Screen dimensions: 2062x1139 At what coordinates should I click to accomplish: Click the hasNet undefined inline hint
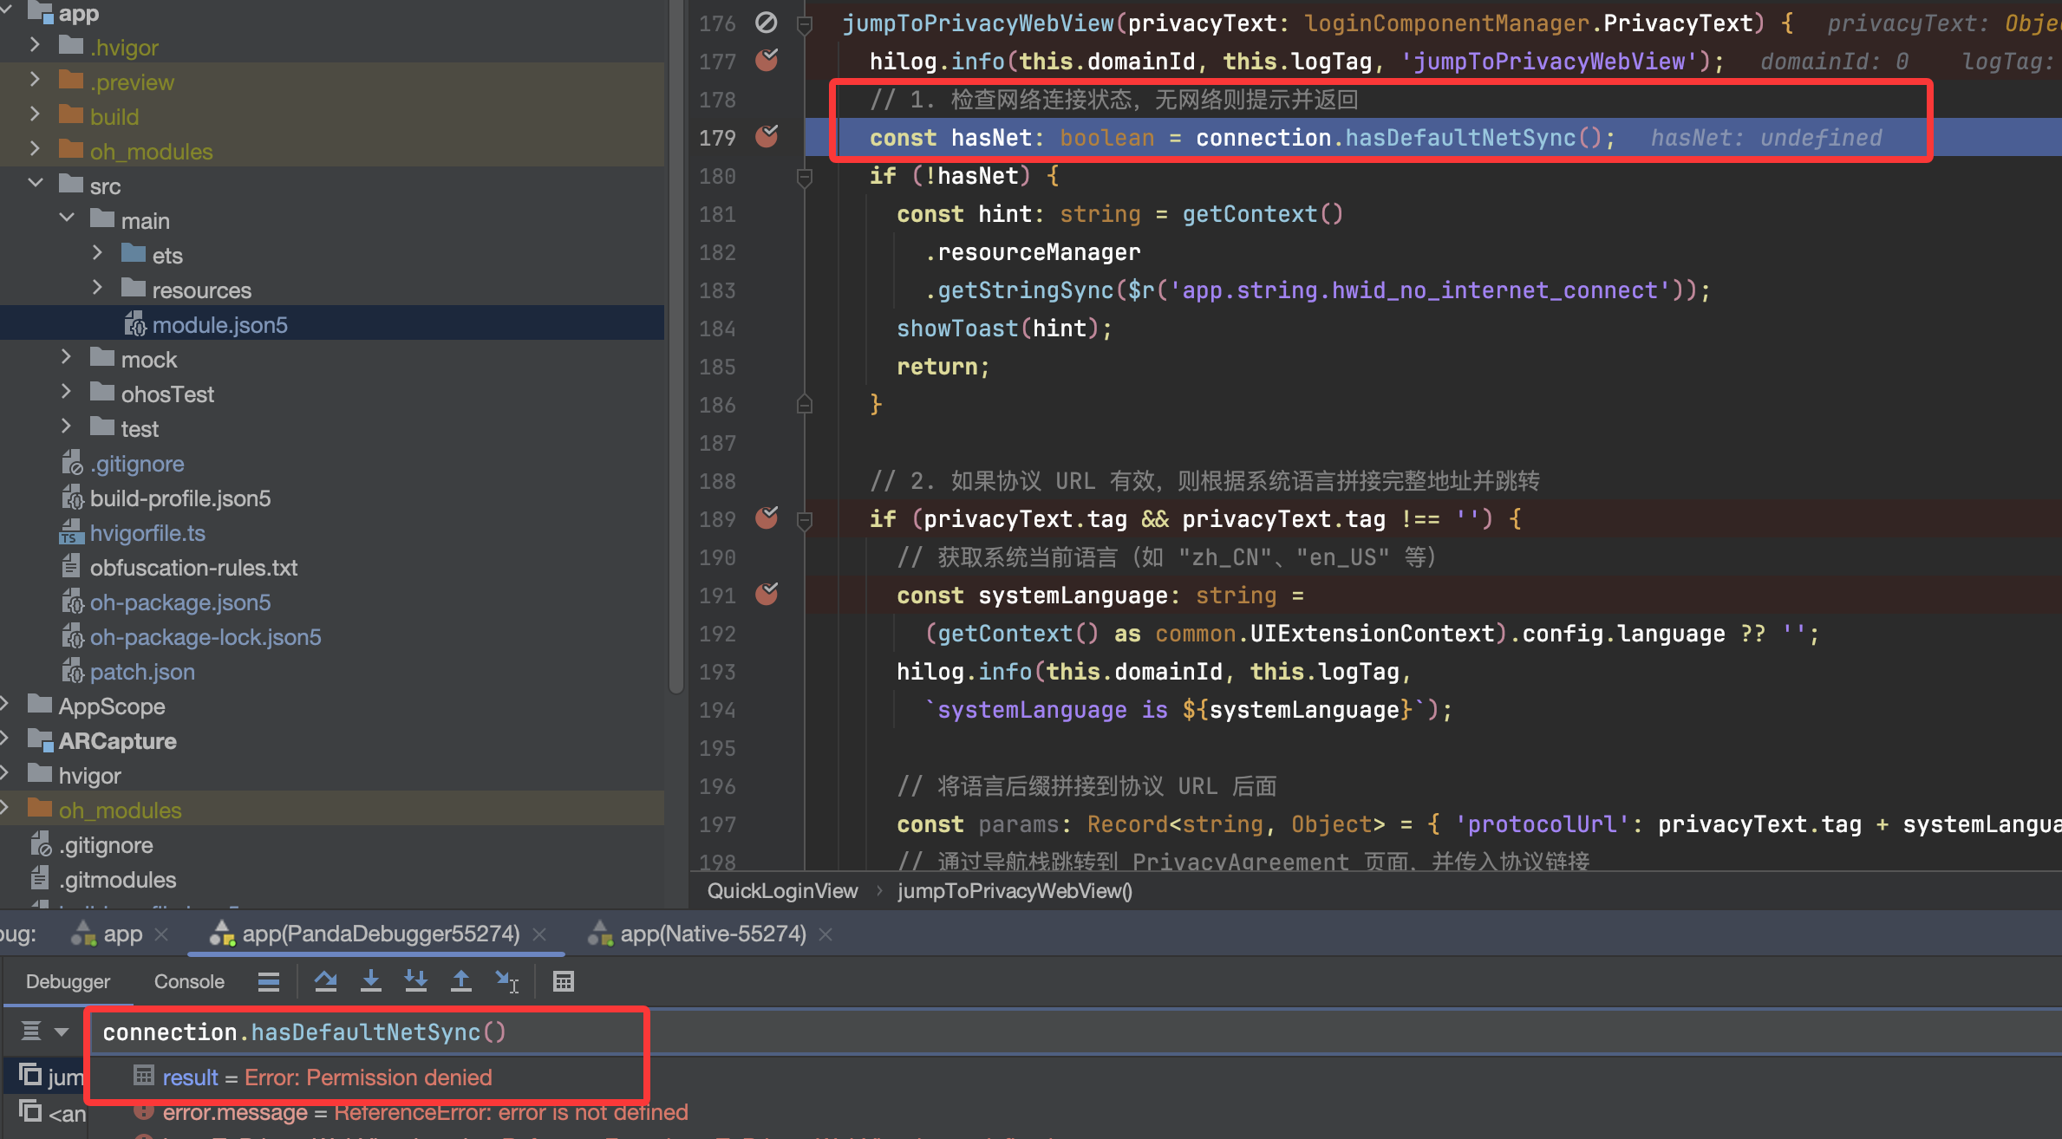(1766, 138)
